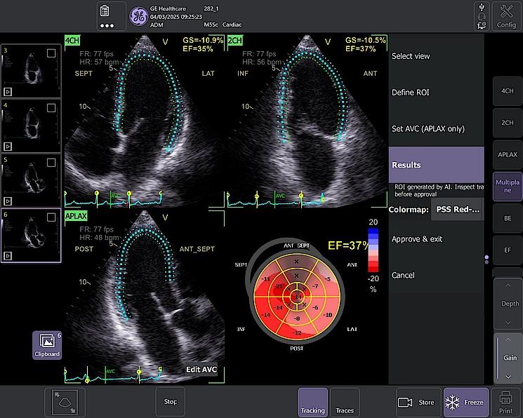The width and height of the screenshot is (523, 418).
Task: Select the 2CH view tab
Action: [x=508, y=123]
